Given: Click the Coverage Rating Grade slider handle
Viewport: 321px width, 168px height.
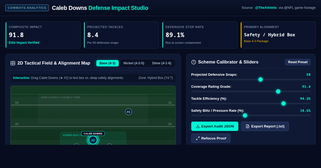Looking at the screenshot, I should (x=278, y=91).
